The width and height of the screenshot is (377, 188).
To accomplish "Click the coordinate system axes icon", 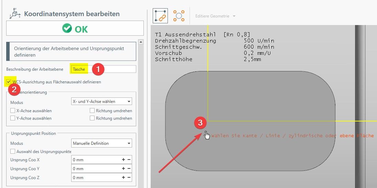I will 15,13.
